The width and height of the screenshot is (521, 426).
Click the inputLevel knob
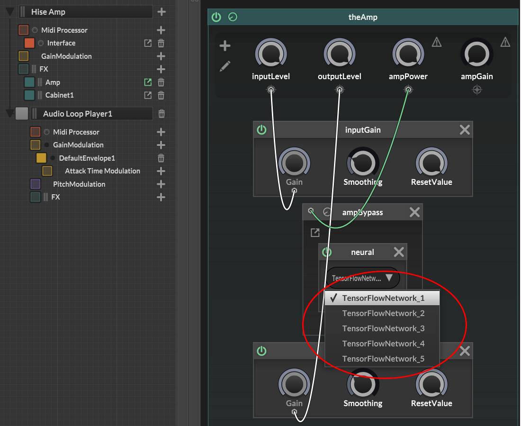point(271,54)
